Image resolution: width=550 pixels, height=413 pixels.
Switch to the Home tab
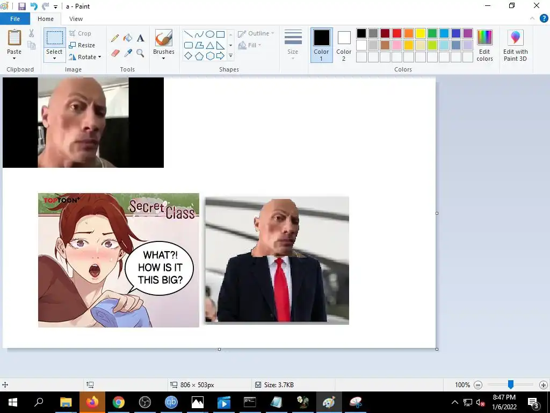(x=46, y=19)
